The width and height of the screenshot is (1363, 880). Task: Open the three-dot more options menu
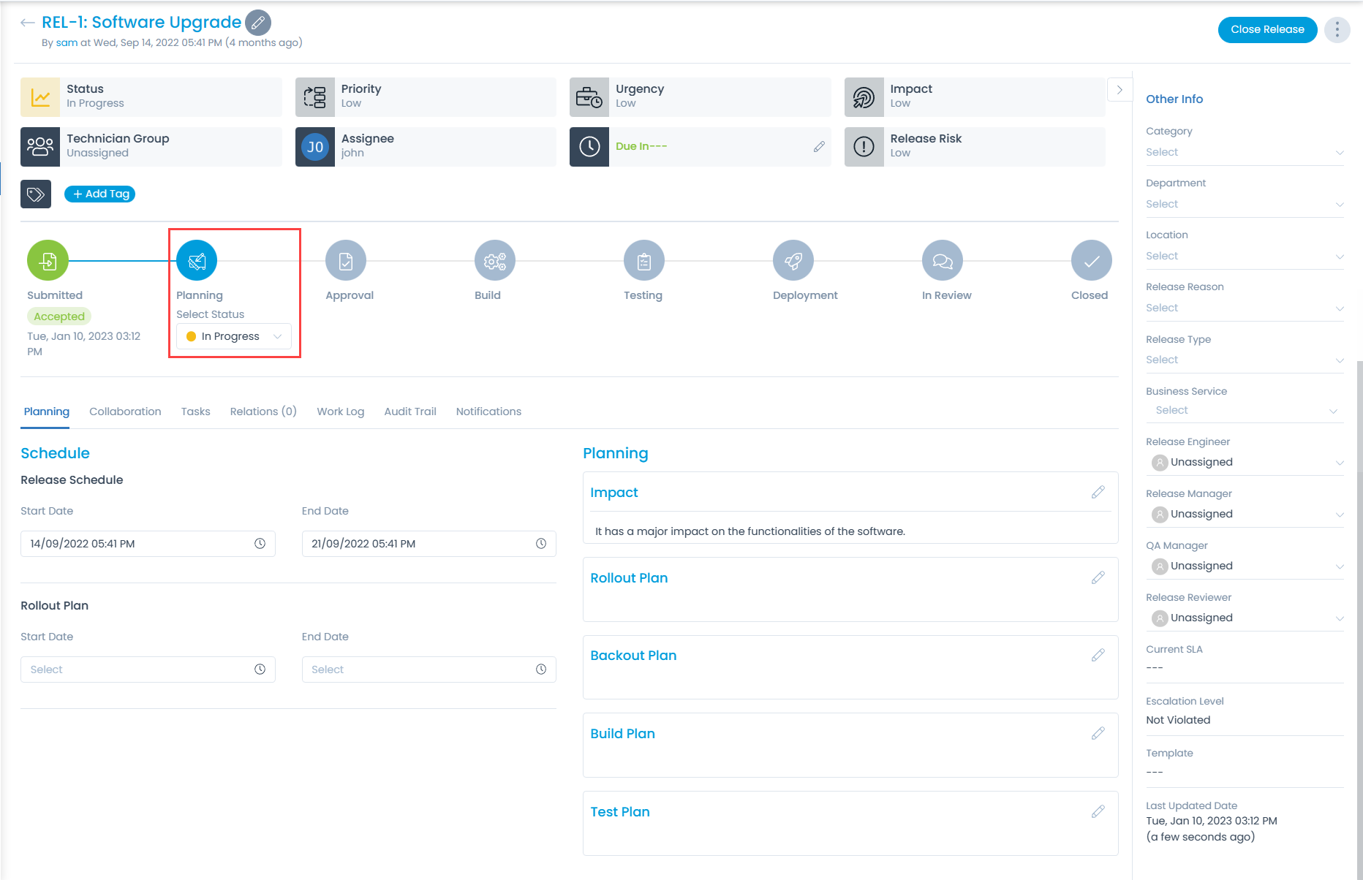pos(1337,29)
